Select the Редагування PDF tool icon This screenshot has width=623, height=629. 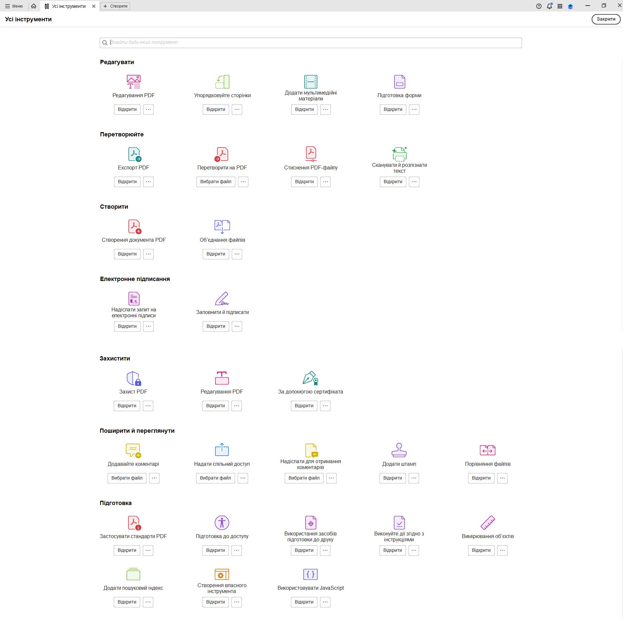tap(133, 82)
